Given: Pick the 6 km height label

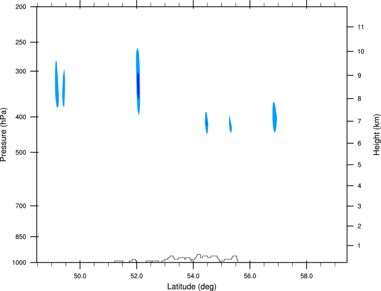Looking at the screenshot, I should point(359,143).
